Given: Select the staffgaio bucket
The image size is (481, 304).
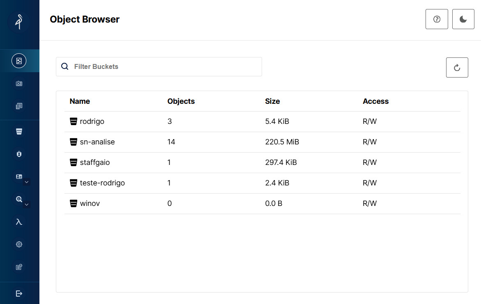Looking at the screenshot, I should pyautogui.click(x=94, y=162).
